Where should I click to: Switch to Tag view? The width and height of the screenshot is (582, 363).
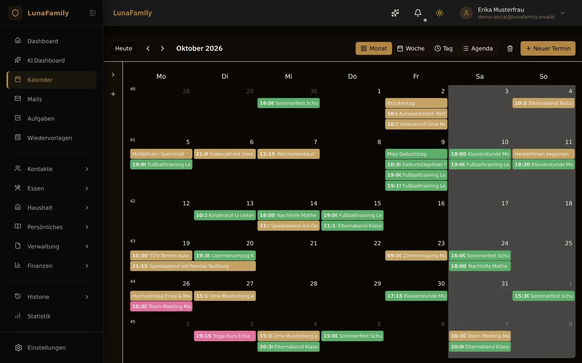click(x=443, y=48)
